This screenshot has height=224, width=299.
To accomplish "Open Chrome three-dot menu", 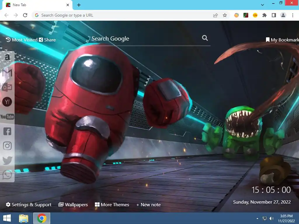I will 293,15.
